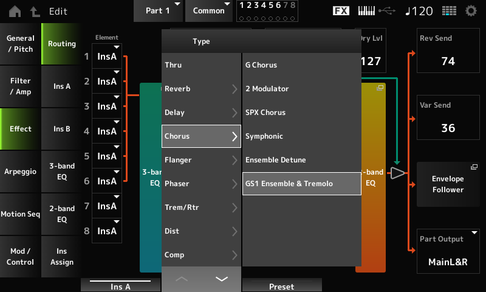
Task: Open the FX overview icon
Action: tap(342, 11)
